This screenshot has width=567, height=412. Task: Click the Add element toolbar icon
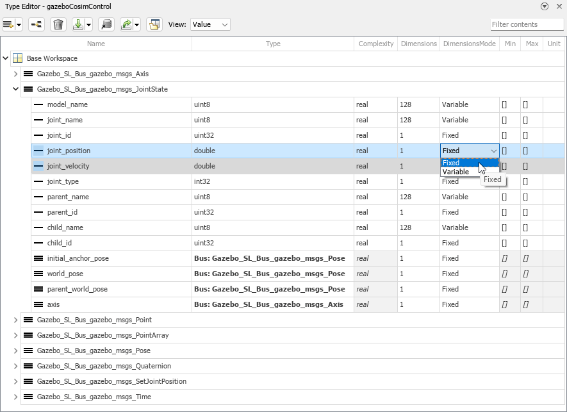(x=9, y=24)
